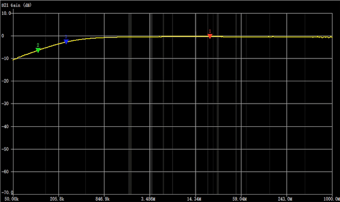Click the -50 gain axis label
This screenshot has height=202, width=340.
click(6, 149)
